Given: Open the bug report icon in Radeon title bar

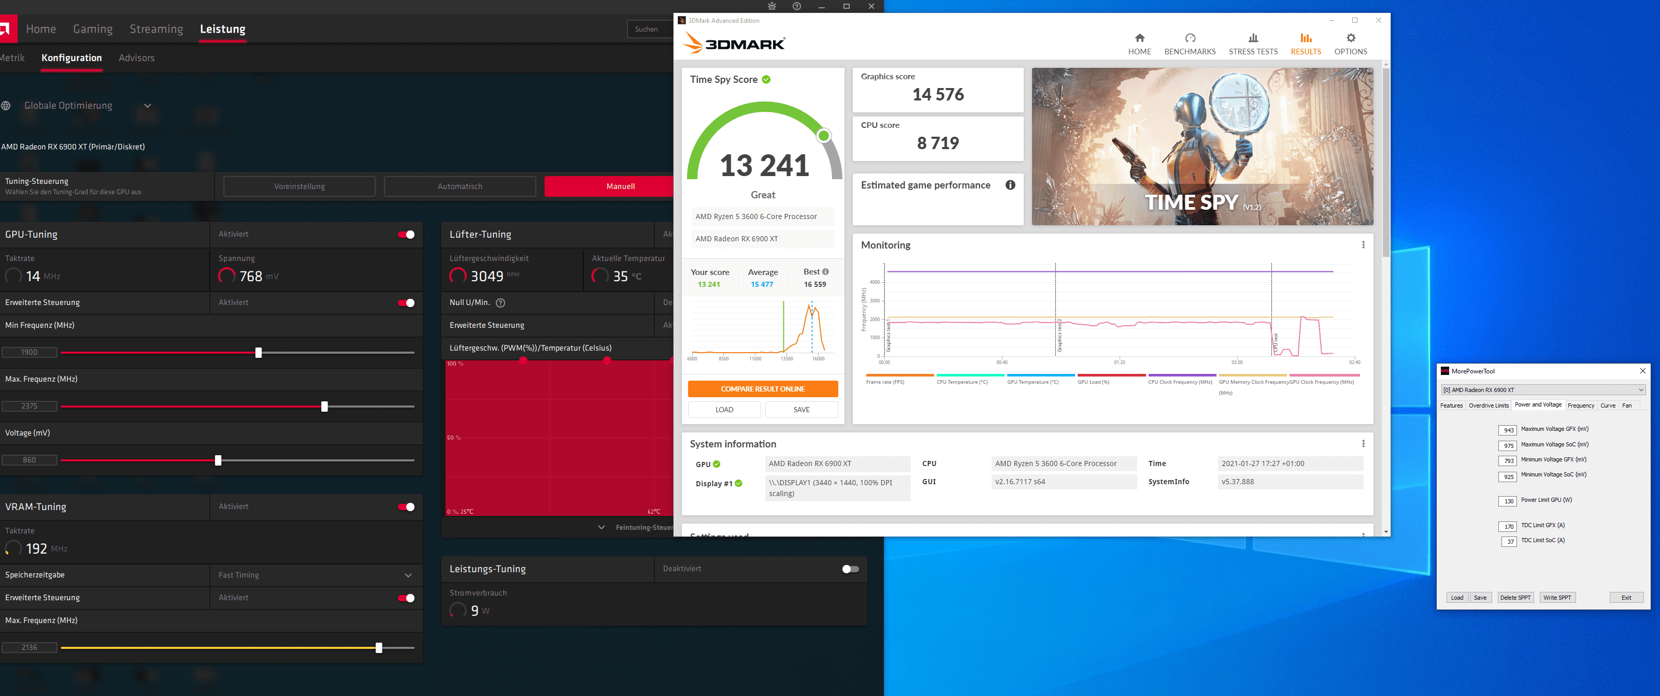Looking at the screenshot, I should coord(771,6).
